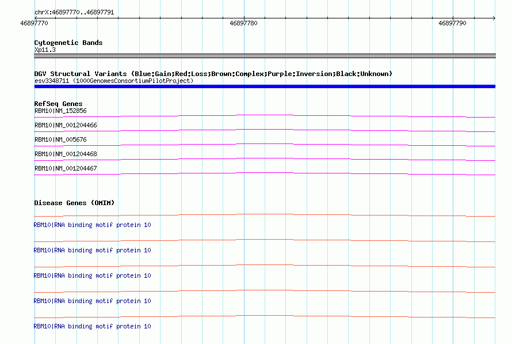
Task: Select the RefSeq Genes track heading
Action: click(58, 104)
